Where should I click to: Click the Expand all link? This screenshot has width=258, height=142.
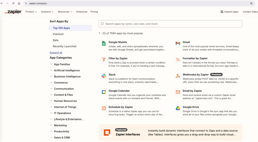(56, 53)
